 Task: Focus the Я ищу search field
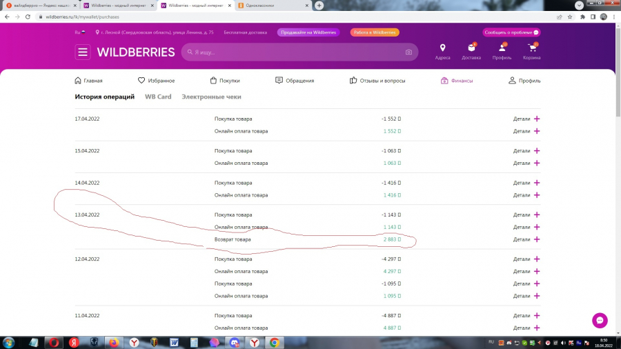point(299,52)
